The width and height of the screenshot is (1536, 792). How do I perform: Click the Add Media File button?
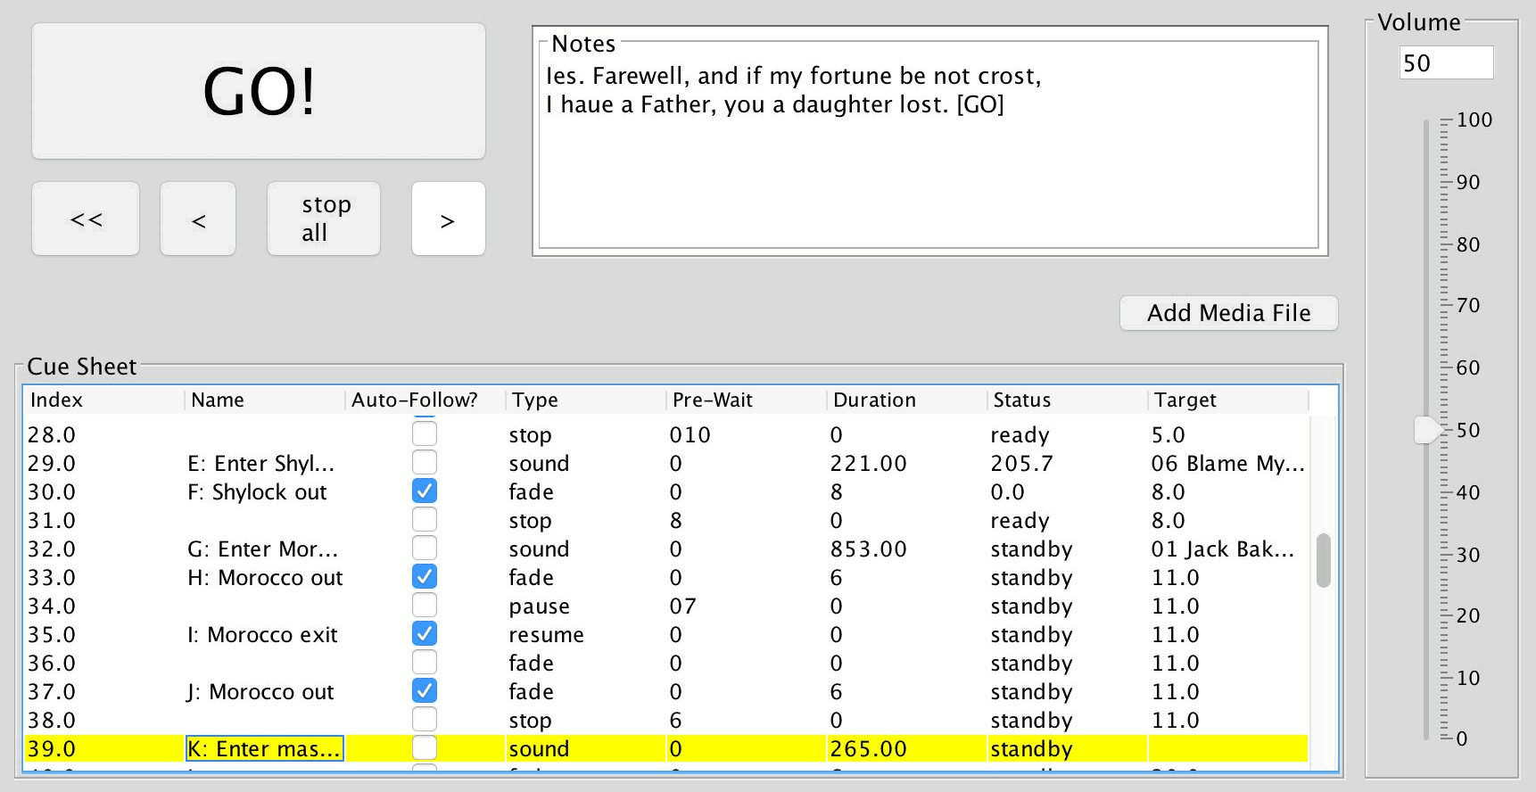(1229, 313)
